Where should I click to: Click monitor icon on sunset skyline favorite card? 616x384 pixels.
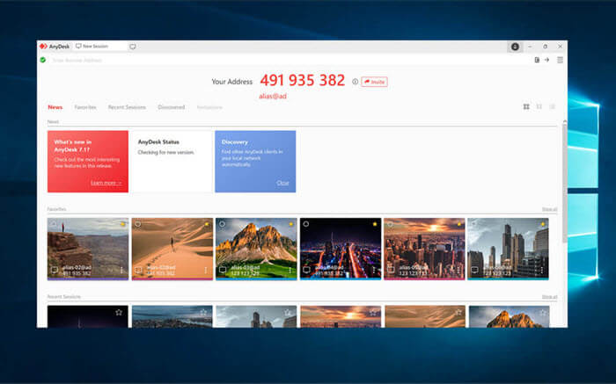(391, 270)
